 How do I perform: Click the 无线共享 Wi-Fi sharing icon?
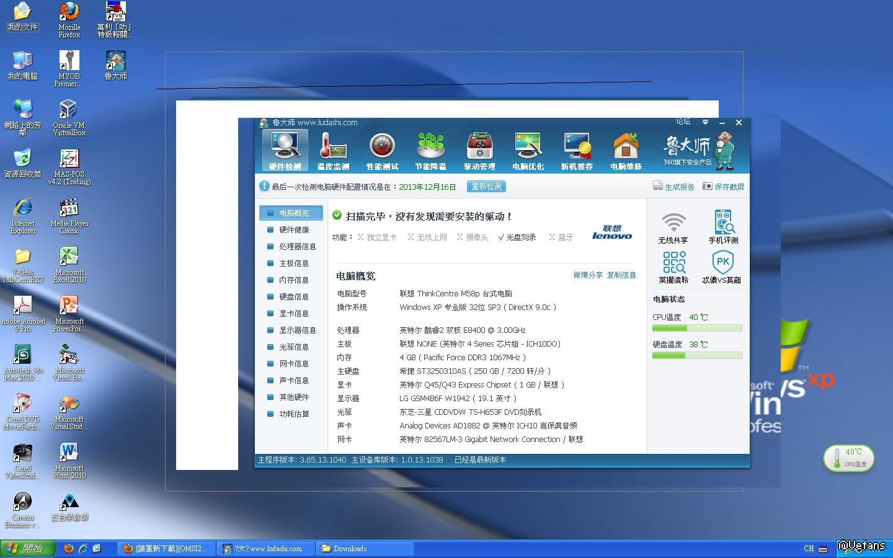[673, 228]
